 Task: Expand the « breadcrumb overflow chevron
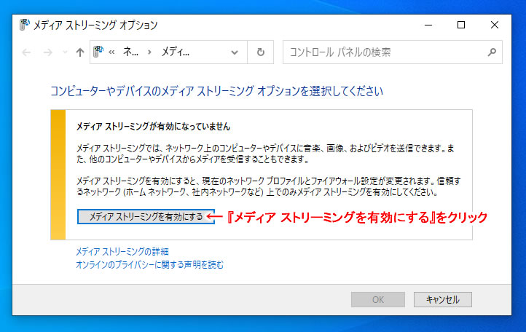tap(113, 52)
